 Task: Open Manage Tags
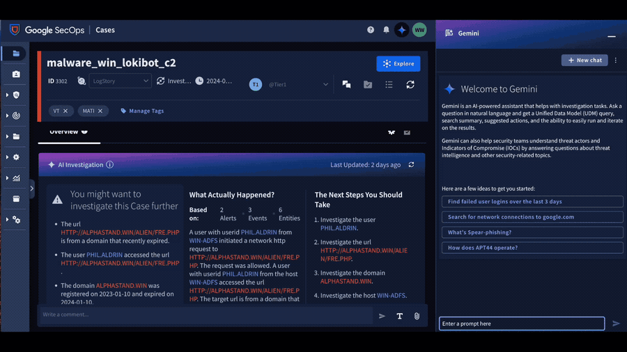click(x=142, y=111)
